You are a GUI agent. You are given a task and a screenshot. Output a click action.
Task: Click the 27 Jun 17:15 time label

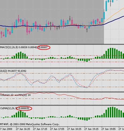point(40,129)
